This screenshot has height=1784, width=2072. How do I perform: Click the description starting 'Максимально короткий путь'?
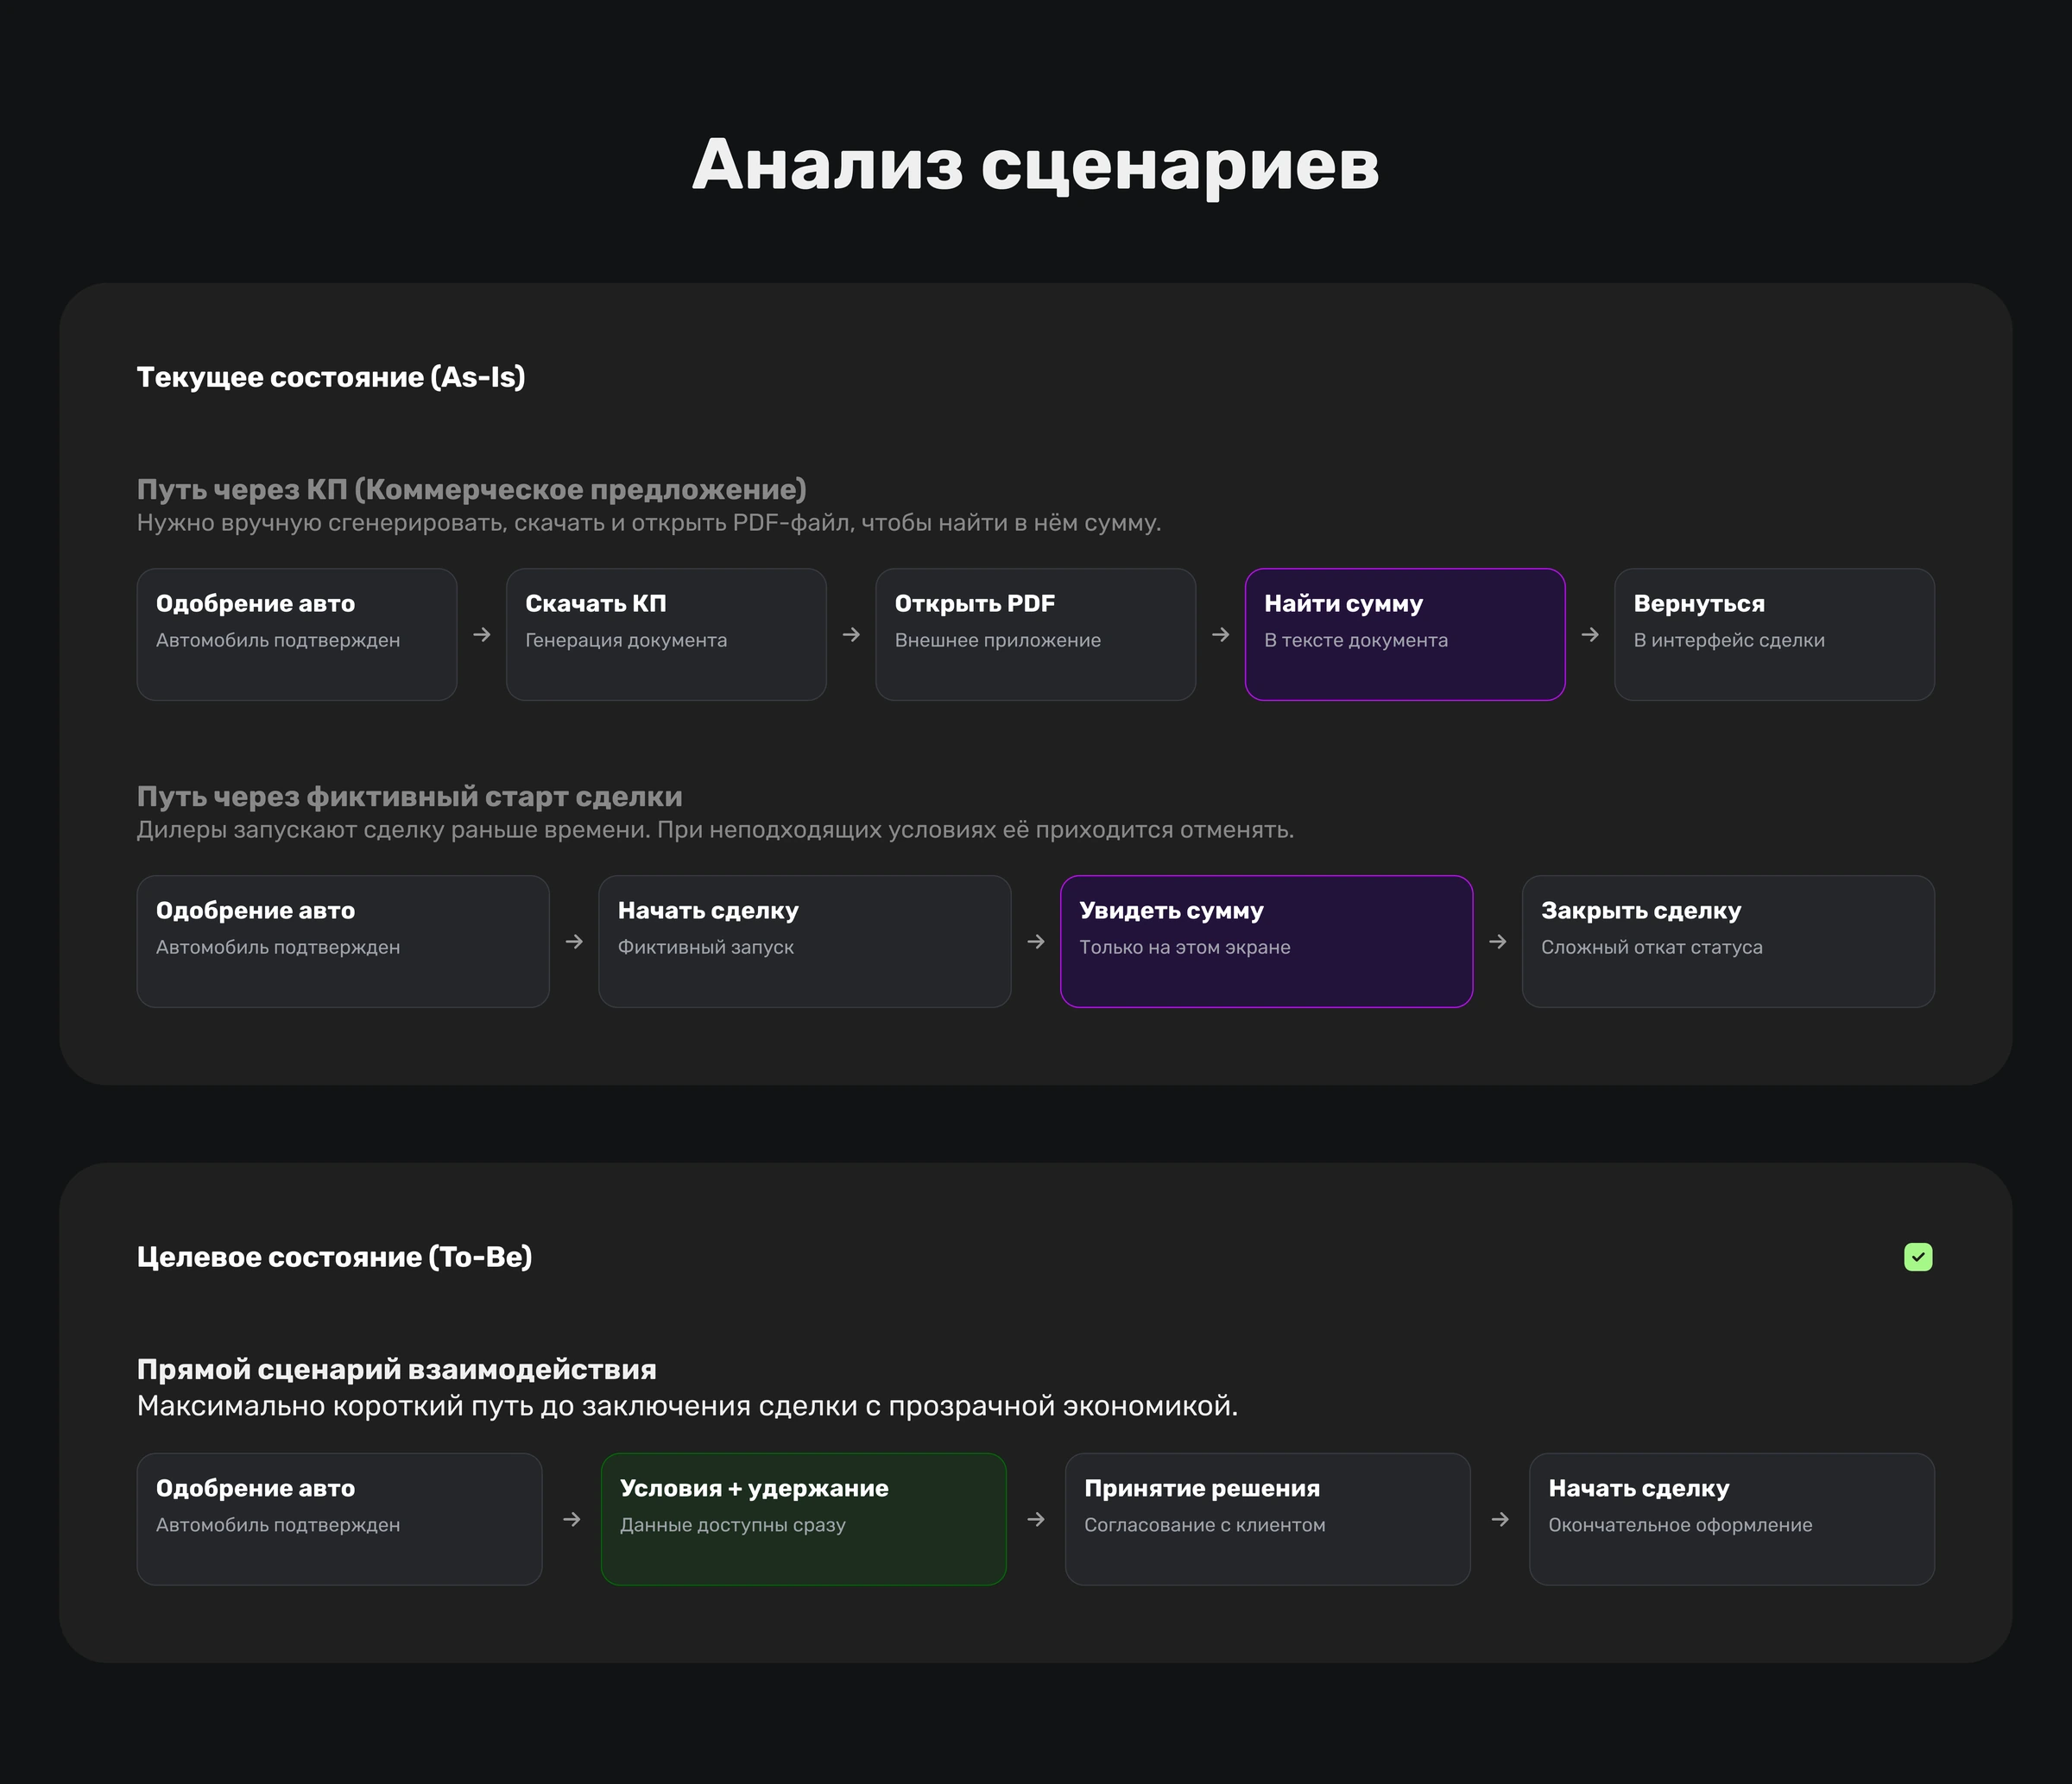tap(688, 1406)
